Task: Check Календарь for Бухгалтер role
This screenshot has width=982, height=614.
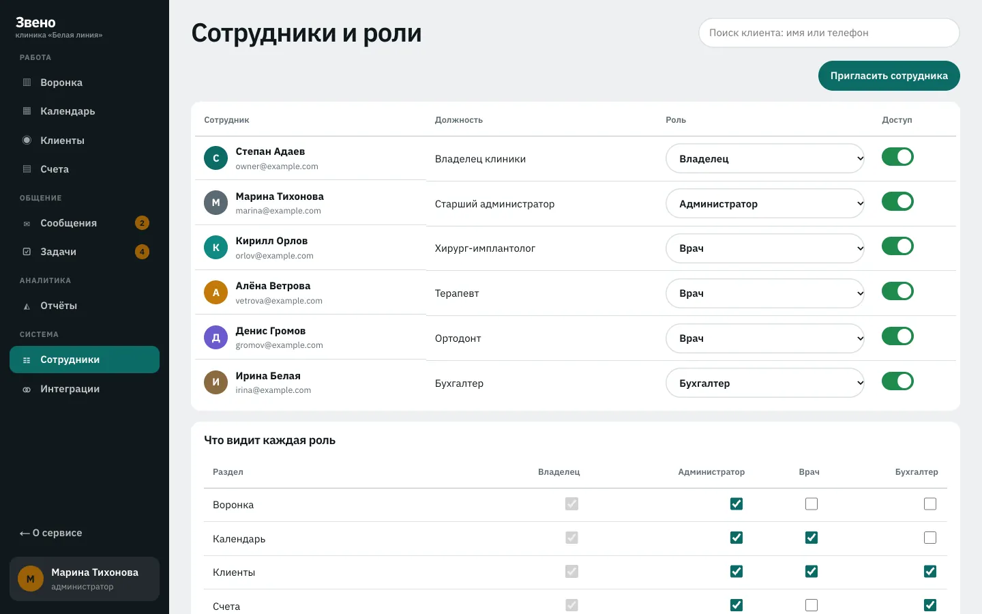Action: tap(930, 538)
